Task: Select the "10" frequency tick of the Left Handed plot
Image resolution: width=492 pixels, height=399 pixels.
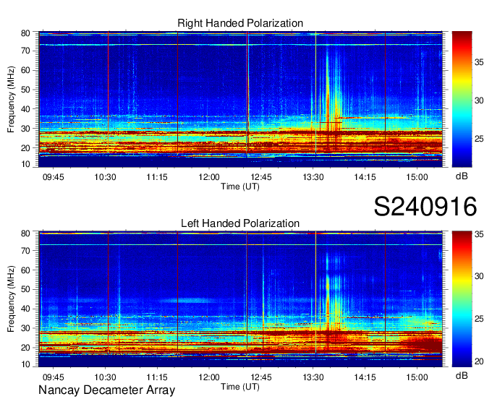Action: [25, 364]
